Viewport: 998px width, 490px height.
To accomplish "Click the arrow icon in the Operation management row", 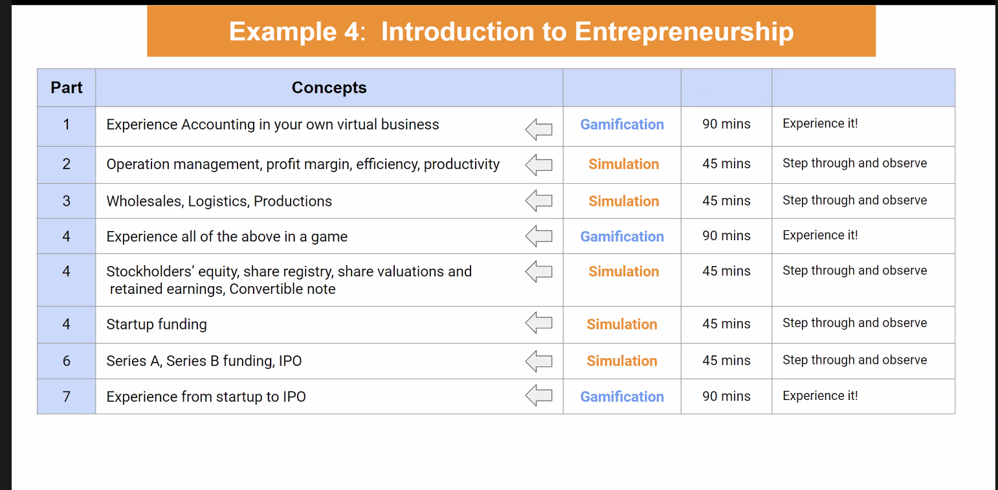I will coord(538,165).
